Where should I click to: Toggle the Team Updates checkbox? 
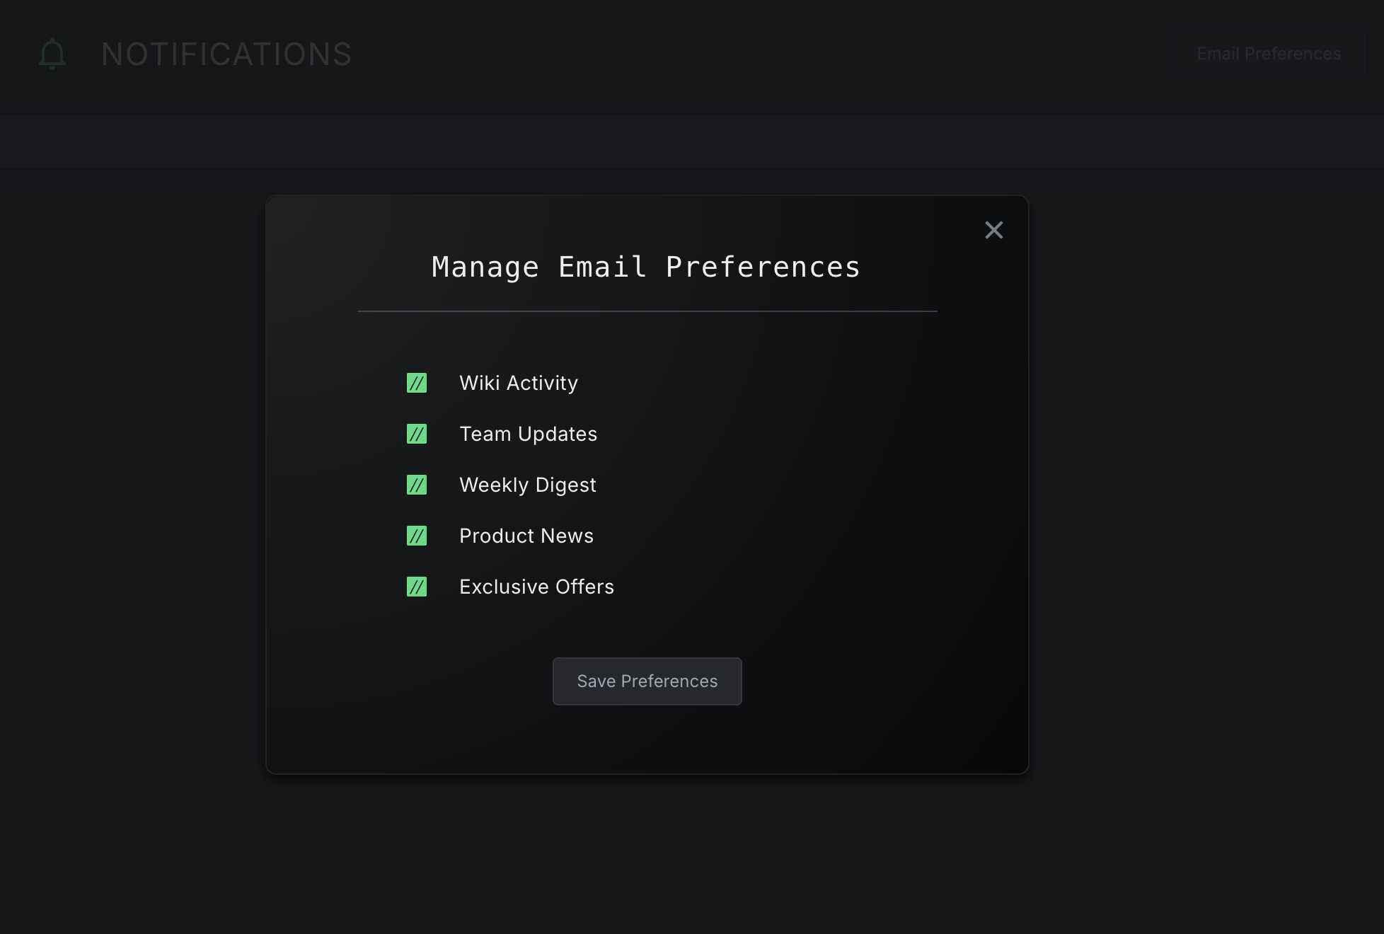[x=417, y=434]
